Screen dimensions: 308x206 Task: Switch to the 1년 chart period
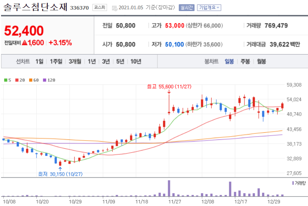92,62
